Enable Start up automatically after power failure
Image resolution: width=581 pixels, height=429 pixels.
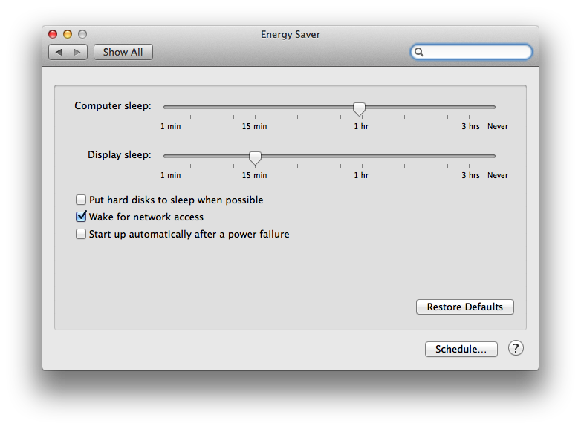click(x=81, y=234)
